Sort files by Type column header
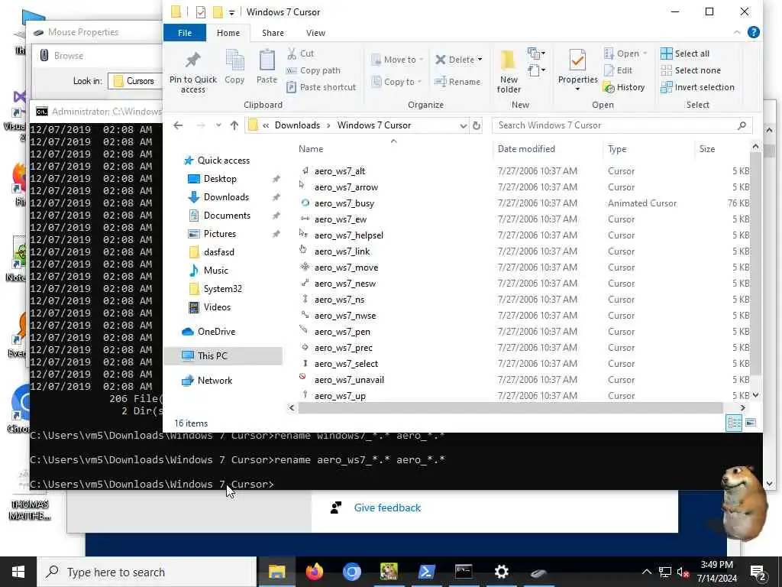 click(x=617, y=149)
